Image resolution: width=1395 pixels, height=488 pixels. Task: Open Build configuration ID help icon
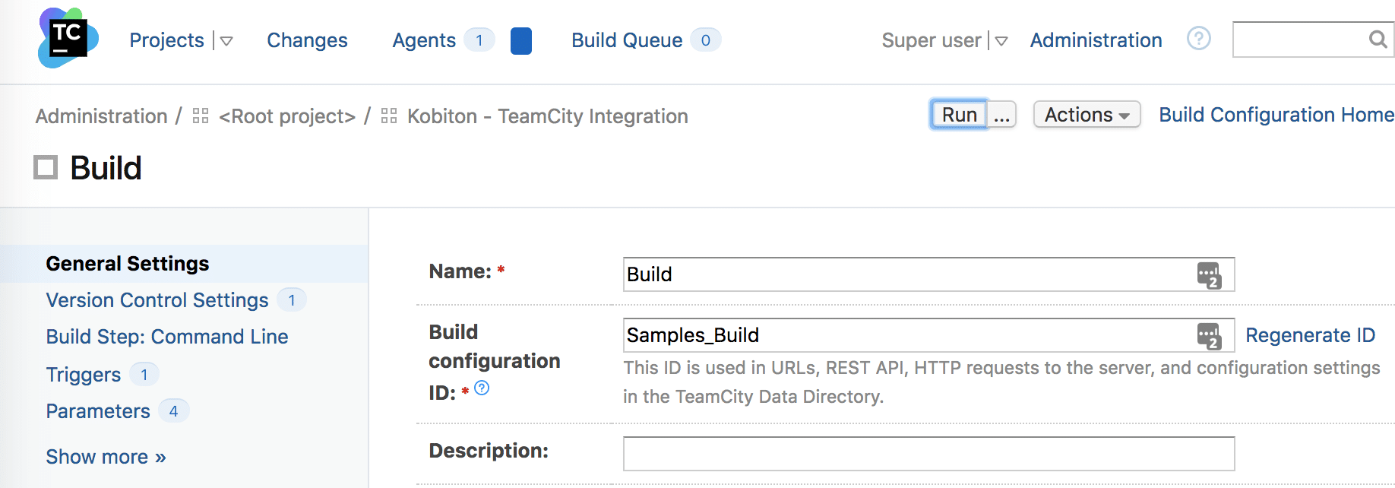tap(482, 388)
